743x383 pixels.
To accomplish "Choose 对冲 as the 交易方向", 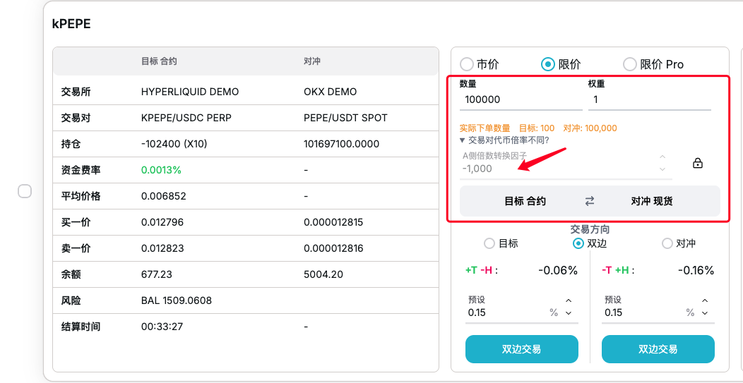I will point(667,243).
